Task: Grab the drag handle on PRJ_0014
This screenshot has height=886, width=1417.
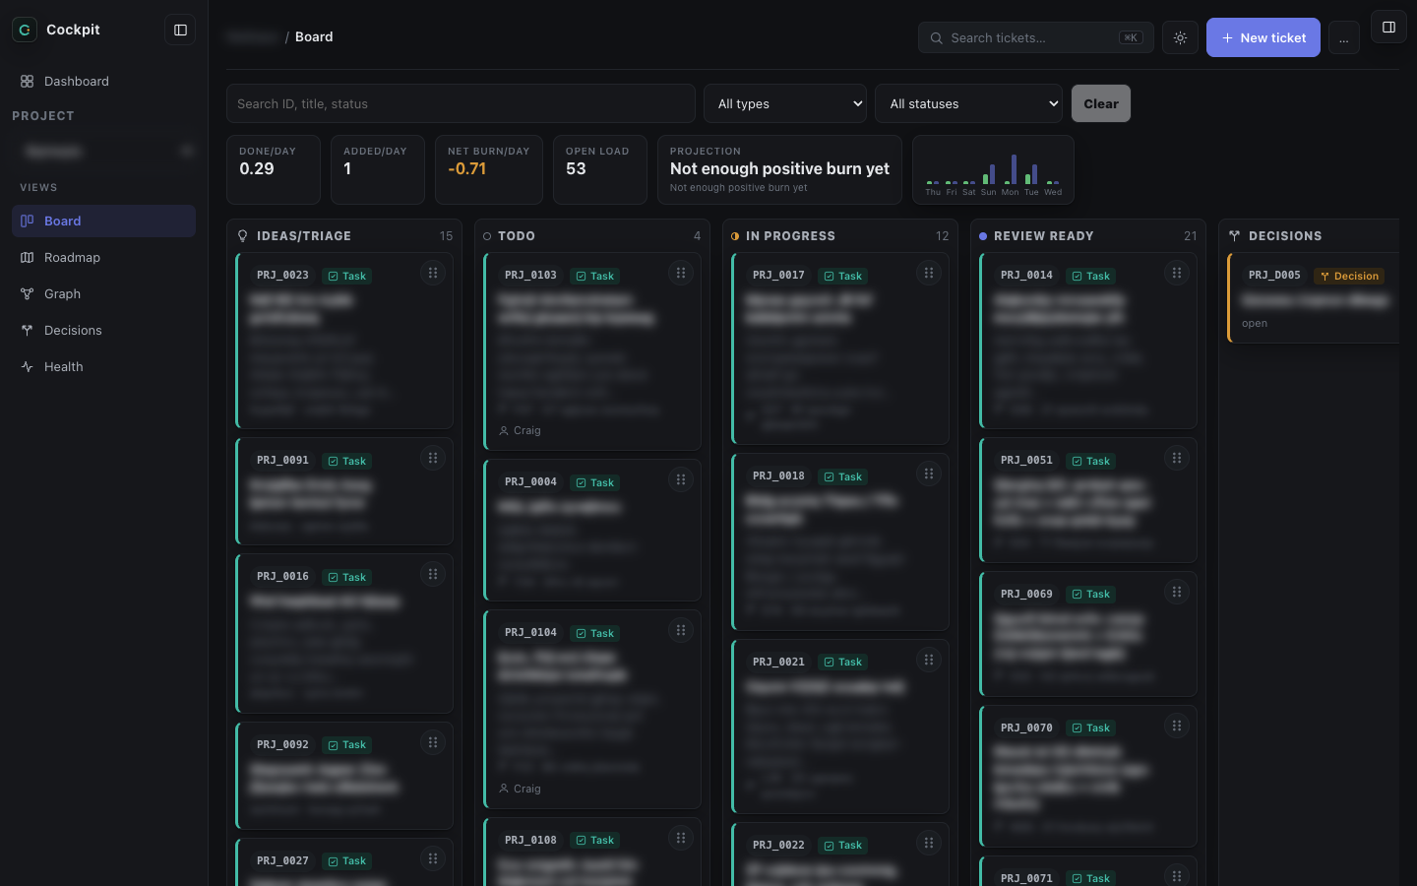Action: (1177, 273)
